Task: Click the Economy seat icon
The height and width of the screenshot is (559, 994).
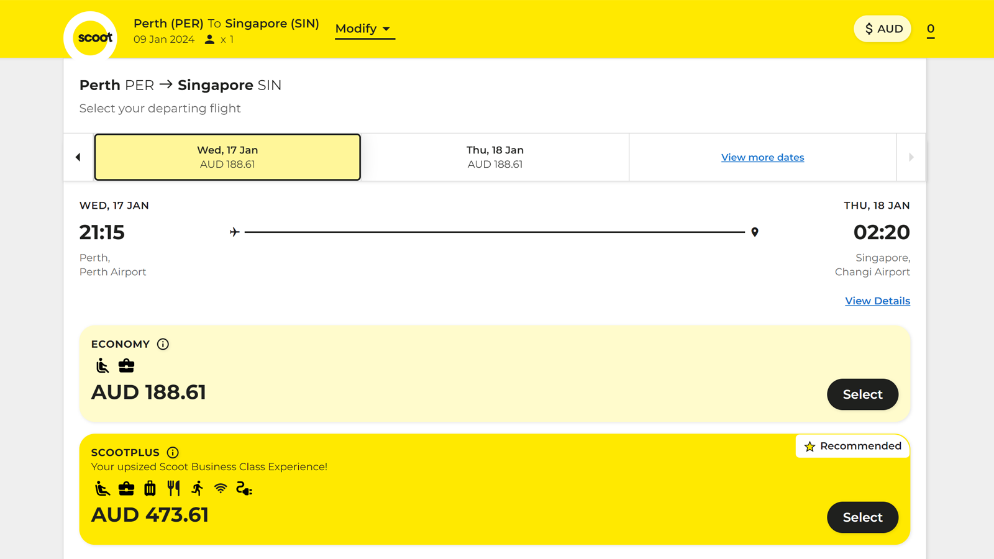Action: tap(103, 366)
